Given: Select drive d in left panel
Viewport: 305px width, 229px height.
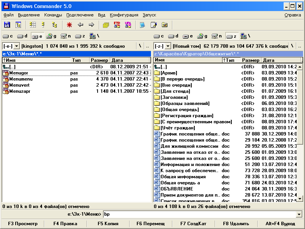Looking at the screenshot, I should (x=22, y=36).
